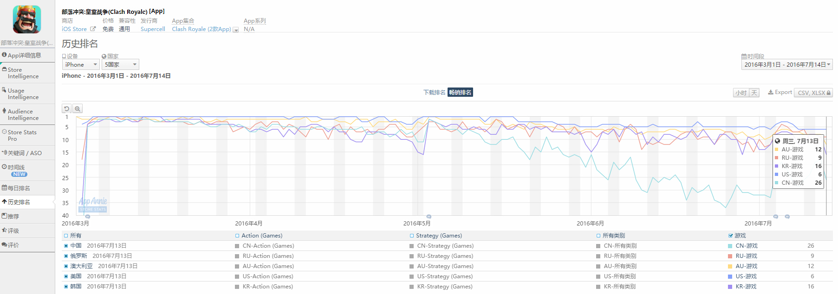This screenshot has height=294, width=838.
Task: Click the App详细信息 info icon in sidebar
Action: point(4,55)
